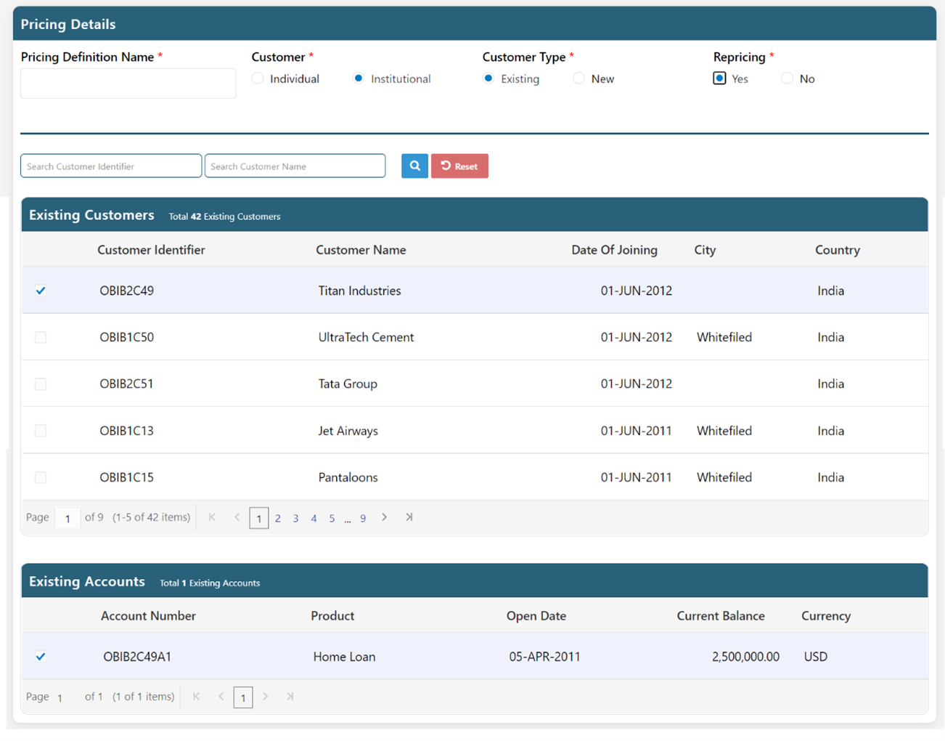This screenshot has width=945, height=741.
Task: Click current page 1 box in customers pager
Action: tap(259, 518)
